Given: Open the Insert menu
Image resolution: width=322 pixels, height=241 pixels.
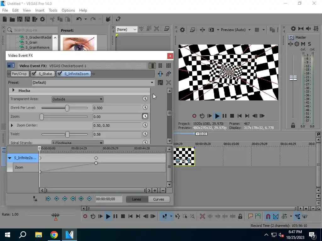Looking at the screenshot, I should pyautogui.click(x=40, y=10).
